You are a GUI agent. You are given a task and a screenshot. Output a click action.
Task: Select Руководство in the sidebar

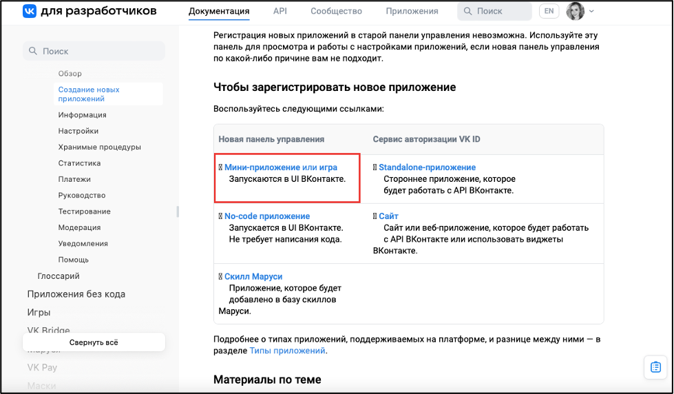(82, 196)
